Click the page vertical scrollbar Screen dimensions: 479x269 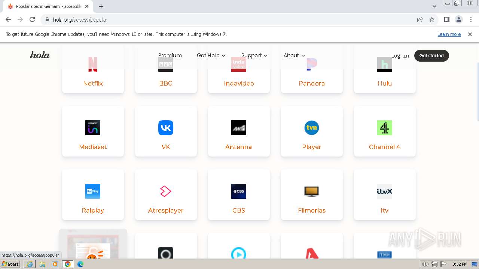coord(478,92)
